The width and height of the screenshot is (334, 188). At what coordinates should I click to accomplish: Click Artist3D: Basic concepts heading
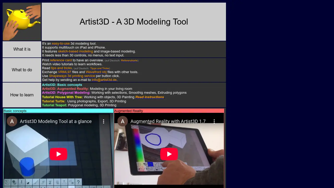pos(62,85)
